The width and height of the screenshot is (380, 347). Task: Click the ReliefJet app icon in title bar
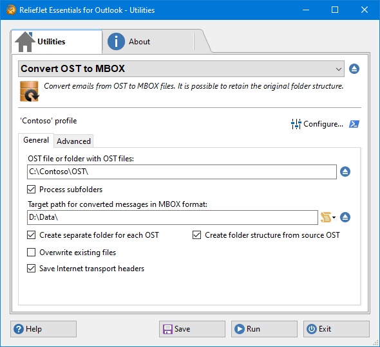pyautogui.click(x=11, y=10)
